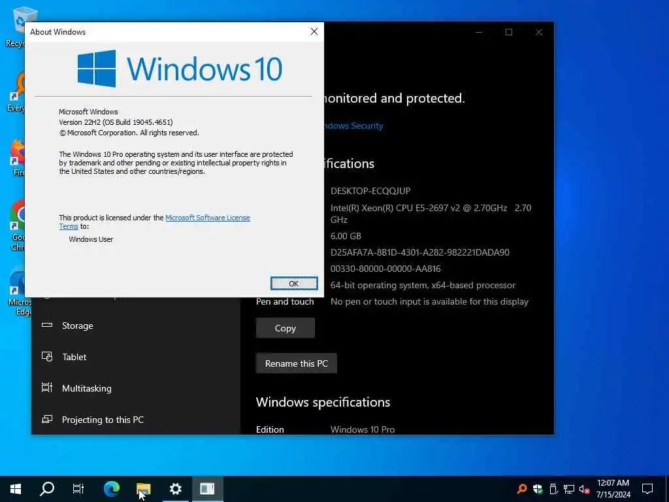Screen dimensions: 669x502
Task: Open Safely Remove Hardware tray icon
Action: [553, 489]
